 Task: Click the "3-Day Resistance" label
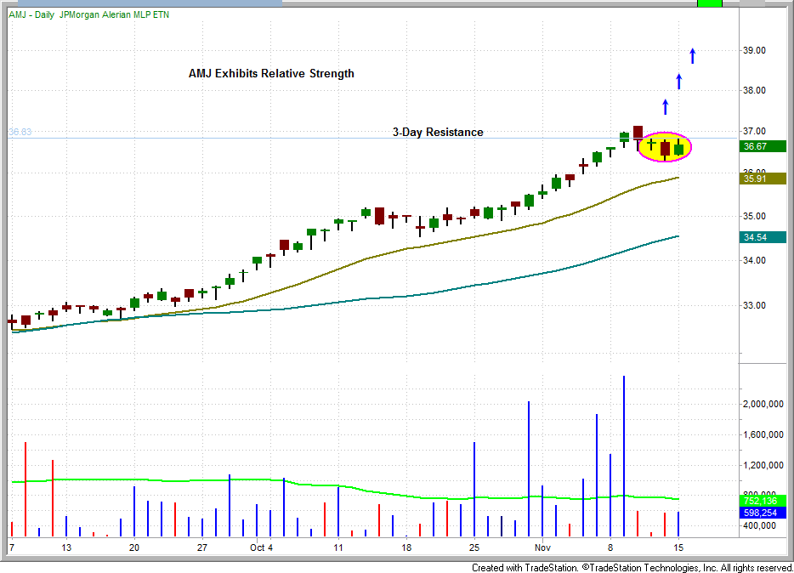tap(438, 132)
